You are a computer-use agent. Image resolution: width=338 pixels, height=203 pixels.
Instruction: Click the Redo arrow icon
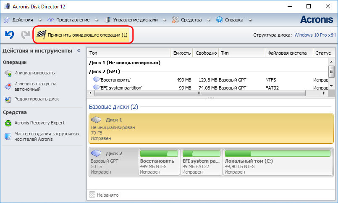(x=25, y=34)
